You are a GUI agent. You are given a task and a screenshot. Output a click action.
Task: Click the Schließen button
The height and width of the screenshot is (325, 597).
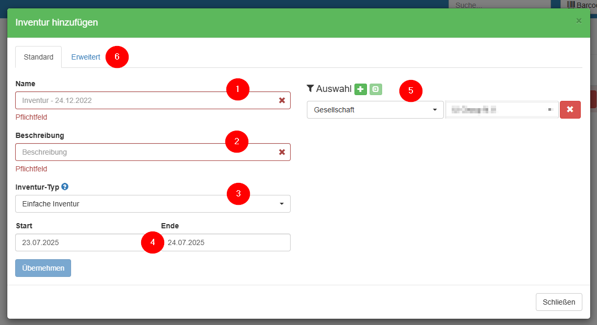pyautogui.click(x=559, y=302)
